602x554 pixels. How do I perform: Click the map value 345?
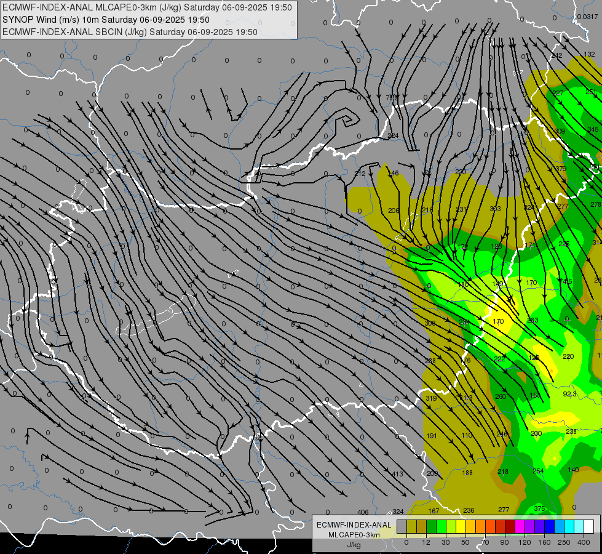click(593, 129)
